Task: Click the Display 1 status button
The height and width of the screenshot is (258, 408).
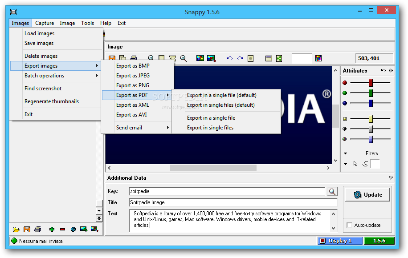Action: (340, 241)
